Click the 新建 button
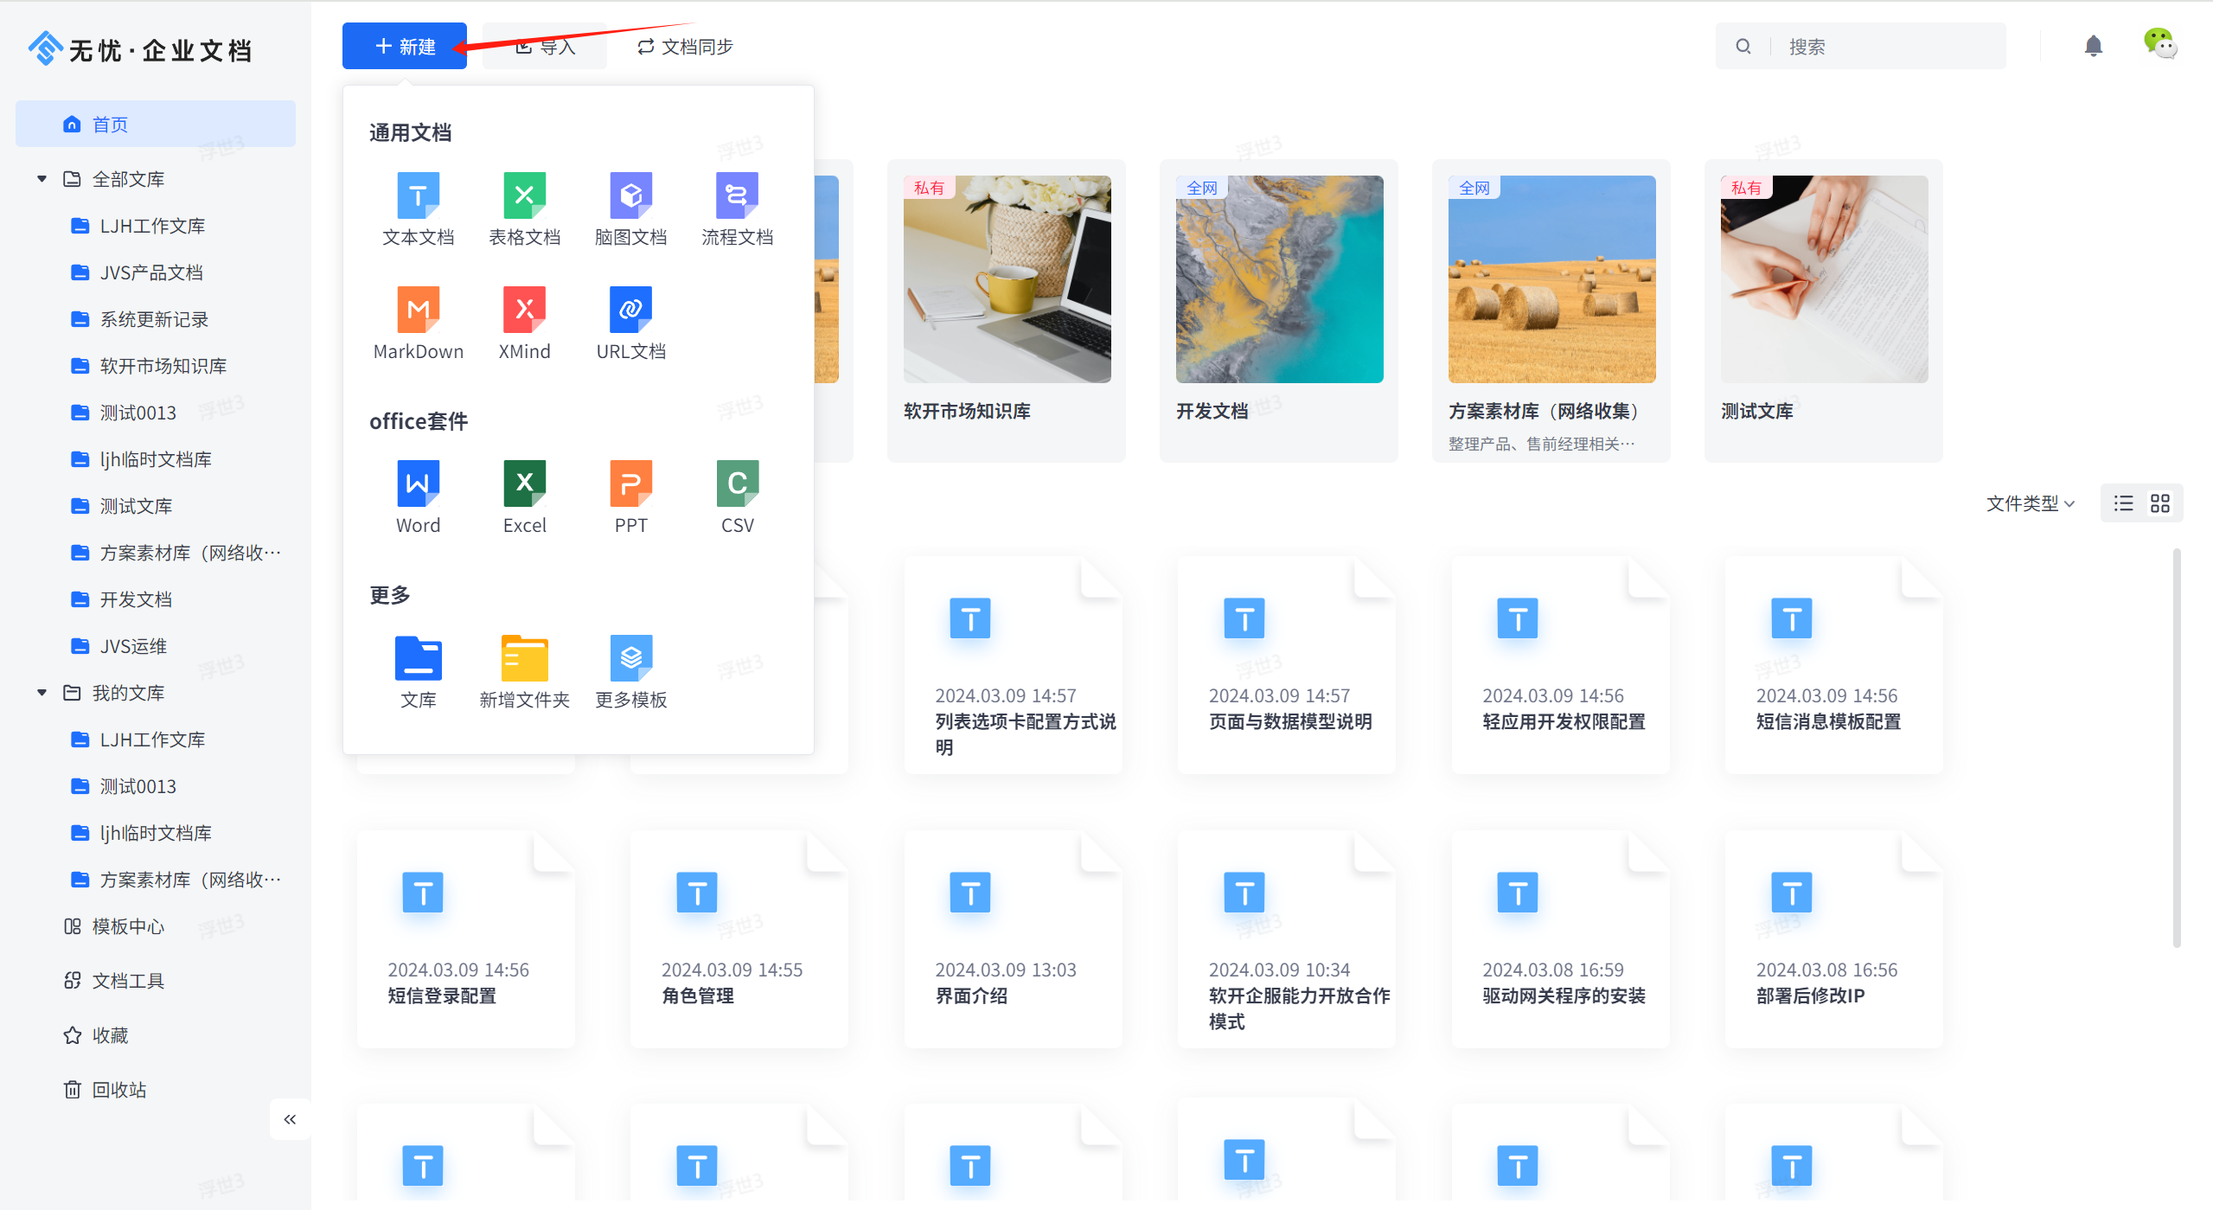 coord(405,46)
